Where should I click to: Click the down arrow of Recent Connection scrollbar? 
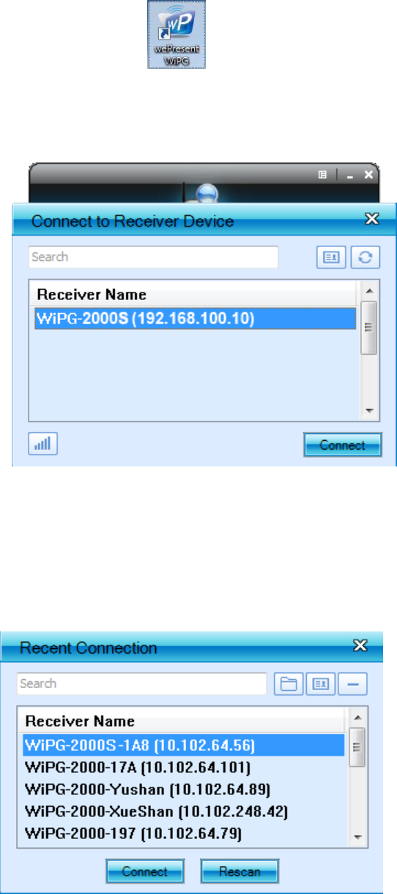(357, 836)
